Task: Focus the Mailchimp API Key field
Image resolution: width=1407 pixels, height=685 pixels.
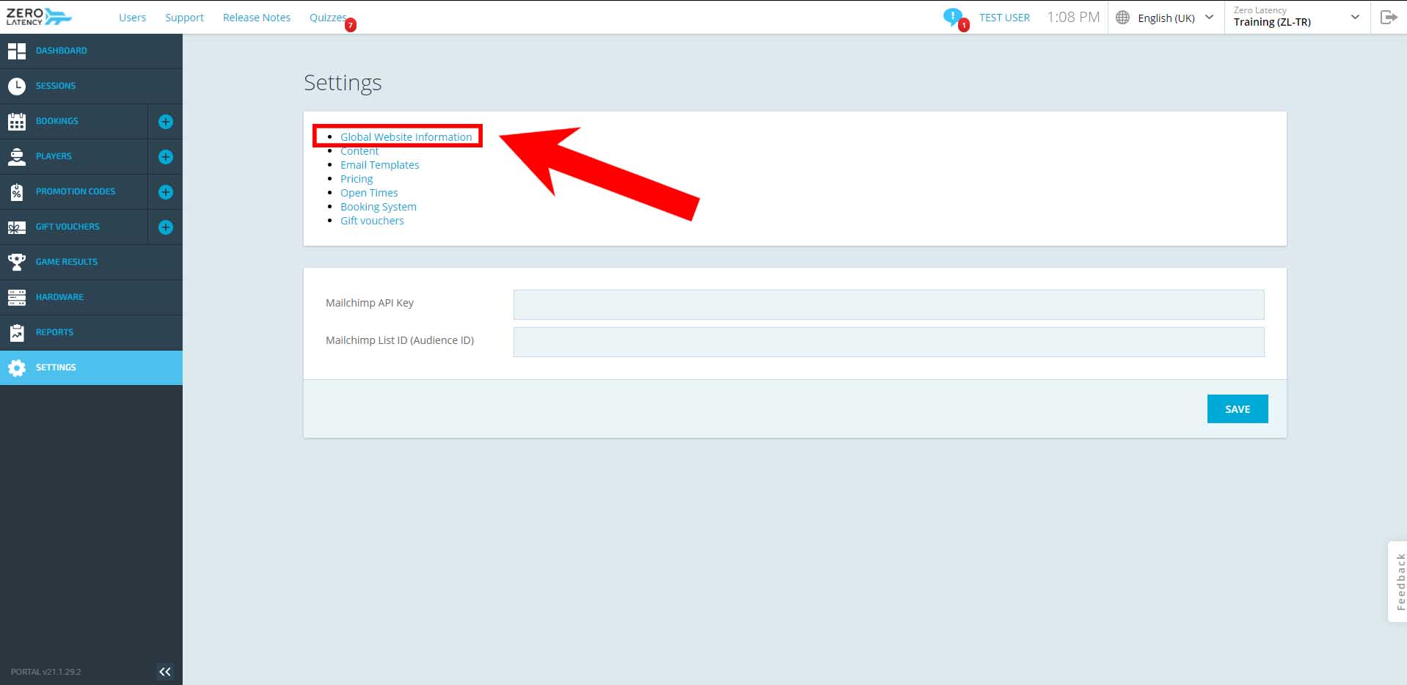Action: (888, 304)
